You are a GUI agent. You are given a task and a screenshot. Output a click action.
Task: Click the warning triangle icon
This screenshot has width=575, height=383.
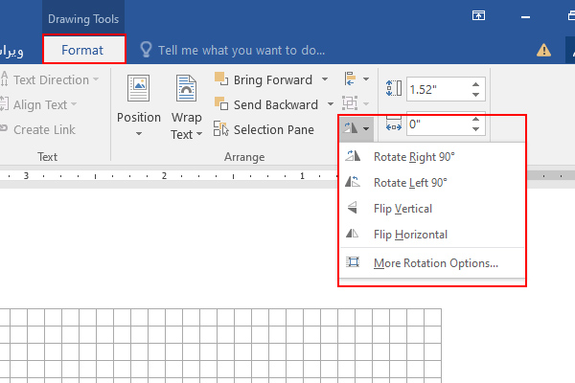pos(543,50)
